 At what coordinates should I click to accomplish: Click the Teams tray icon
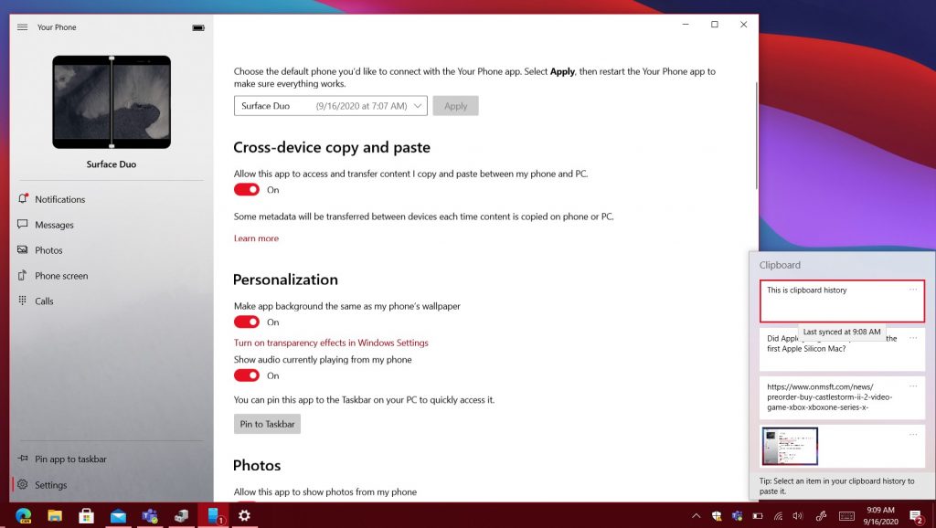738,516
